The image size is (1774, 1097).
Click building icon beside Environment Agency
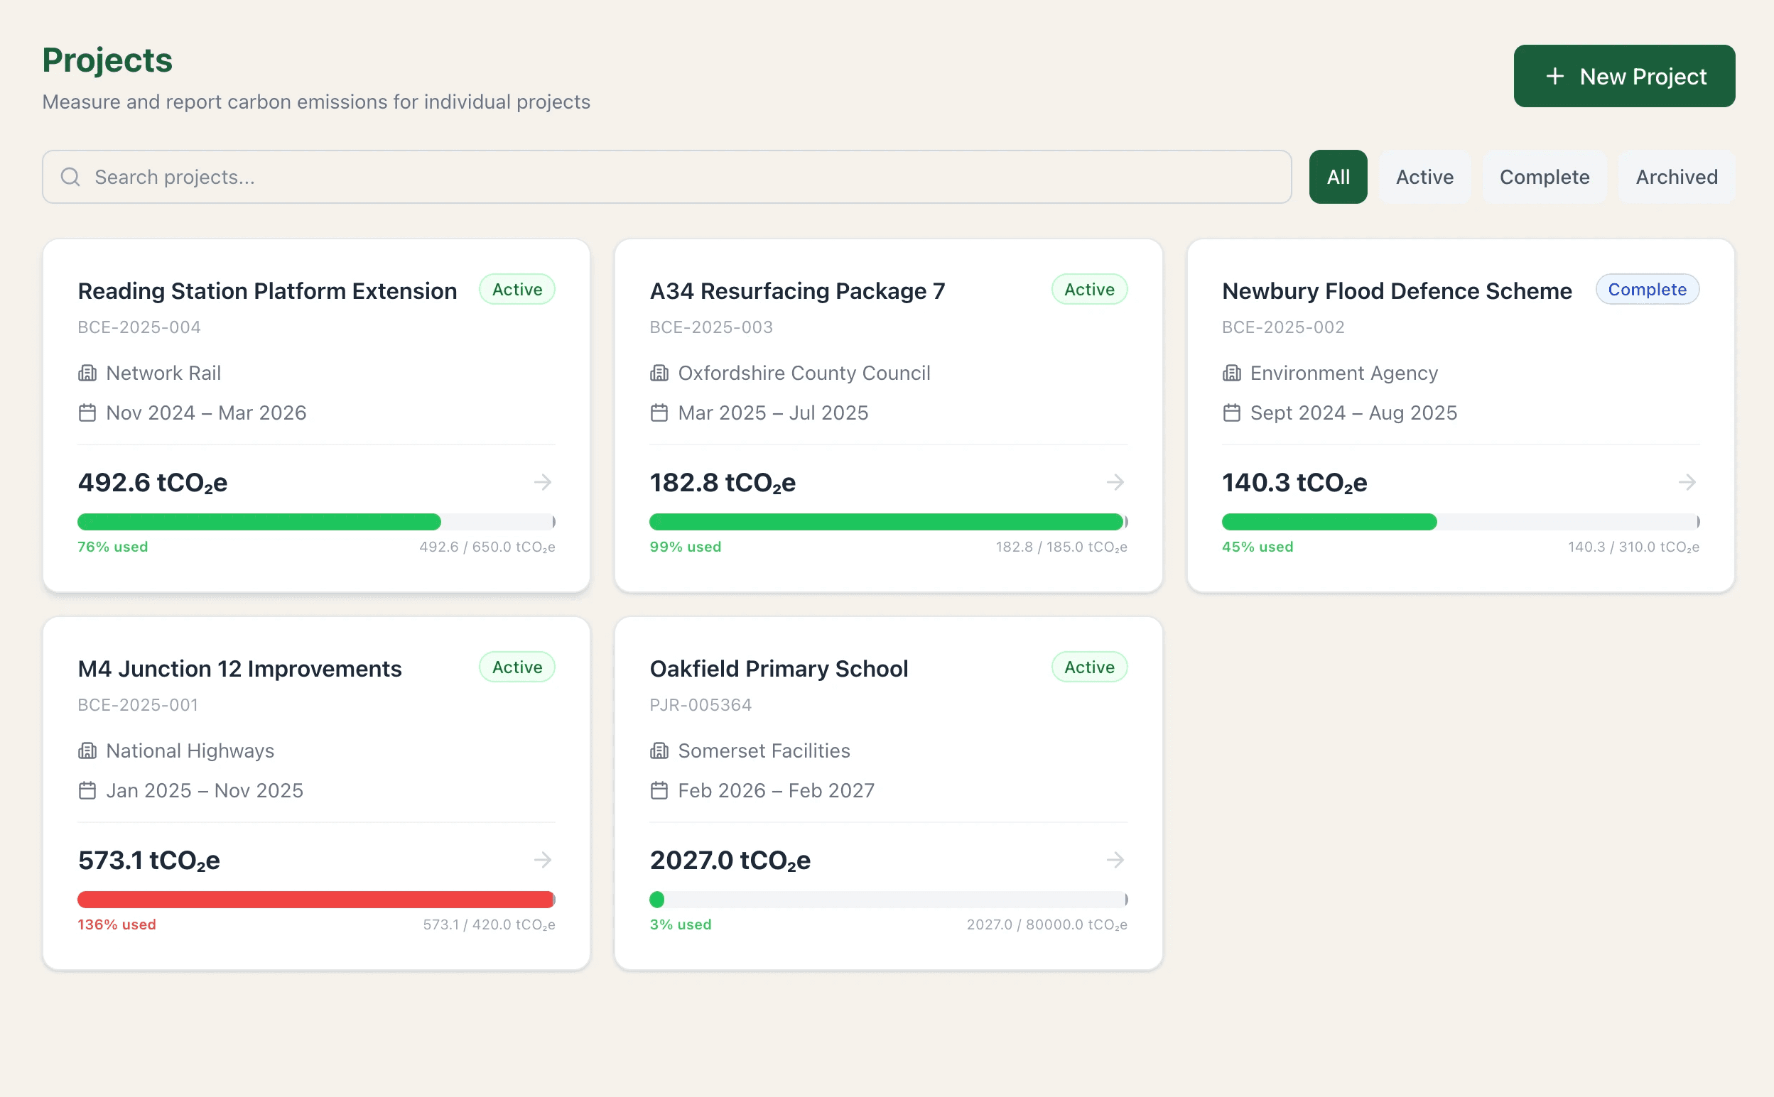[x=1231, y=373]
